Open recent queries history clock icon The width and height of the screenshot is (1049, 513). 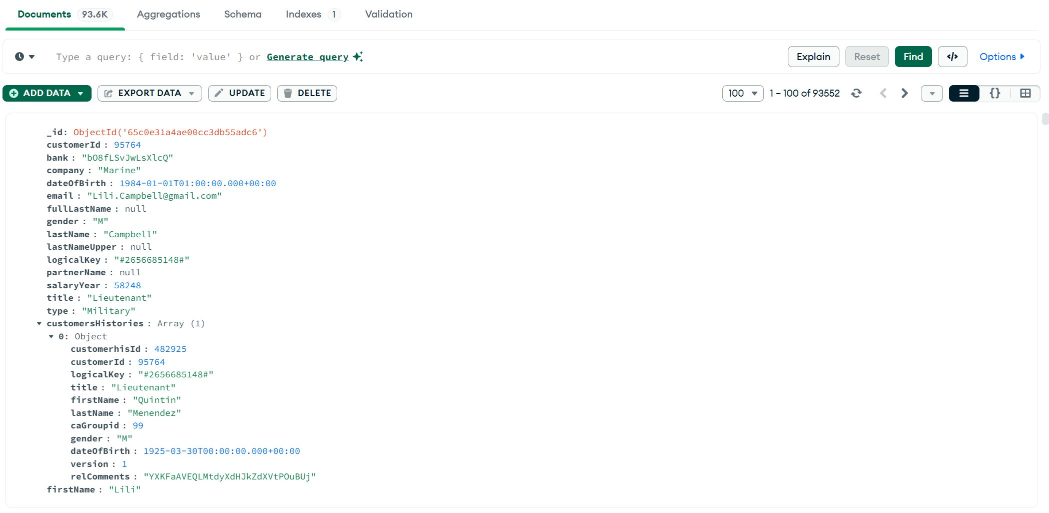coord(19,57)
